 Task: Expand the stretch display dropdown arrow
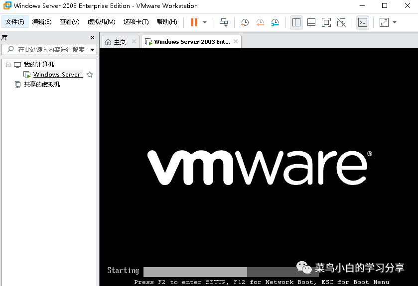(x=395, y=22)
